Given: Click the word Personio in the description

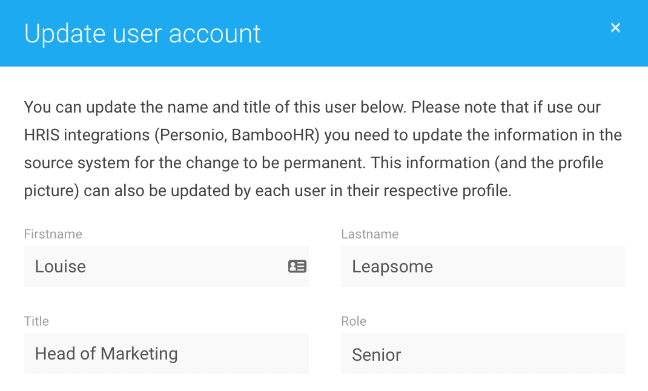Looking at the screenshot, I should click(x=193, y=135).
